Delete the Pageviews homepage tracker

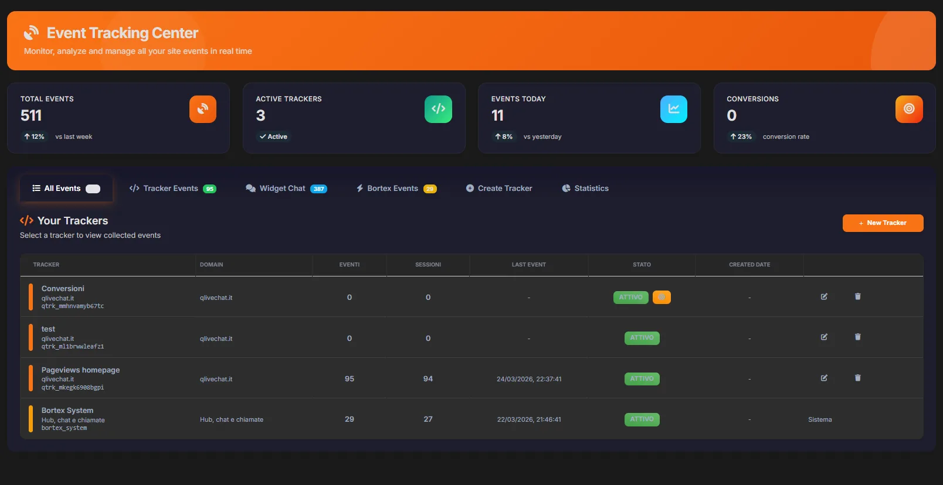[x=857, y=378]
